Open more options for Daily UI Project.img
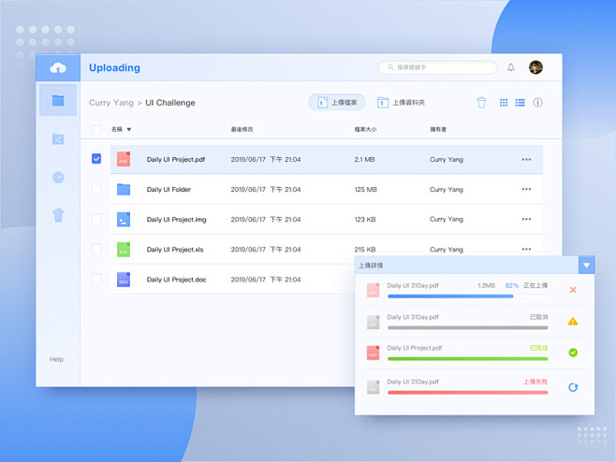 click(526, 219)
